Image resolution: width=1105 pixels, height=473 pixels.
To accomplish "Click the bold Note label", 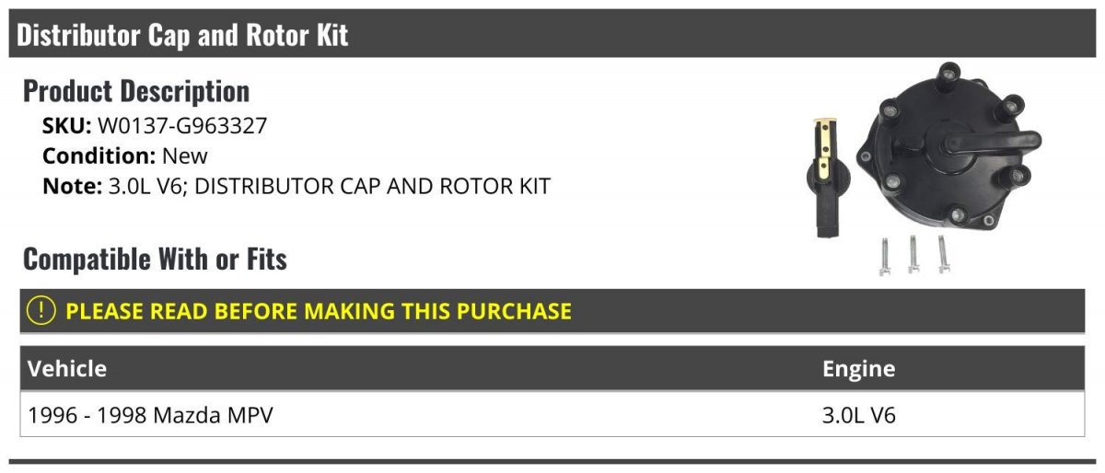I will coord(71,187).
